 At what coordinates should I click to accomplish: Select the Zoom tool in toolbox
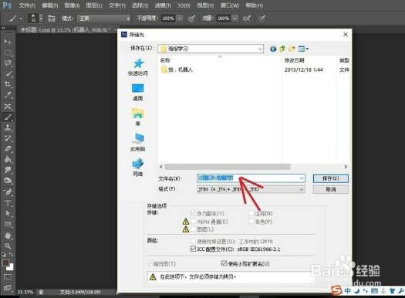point(8,246)
